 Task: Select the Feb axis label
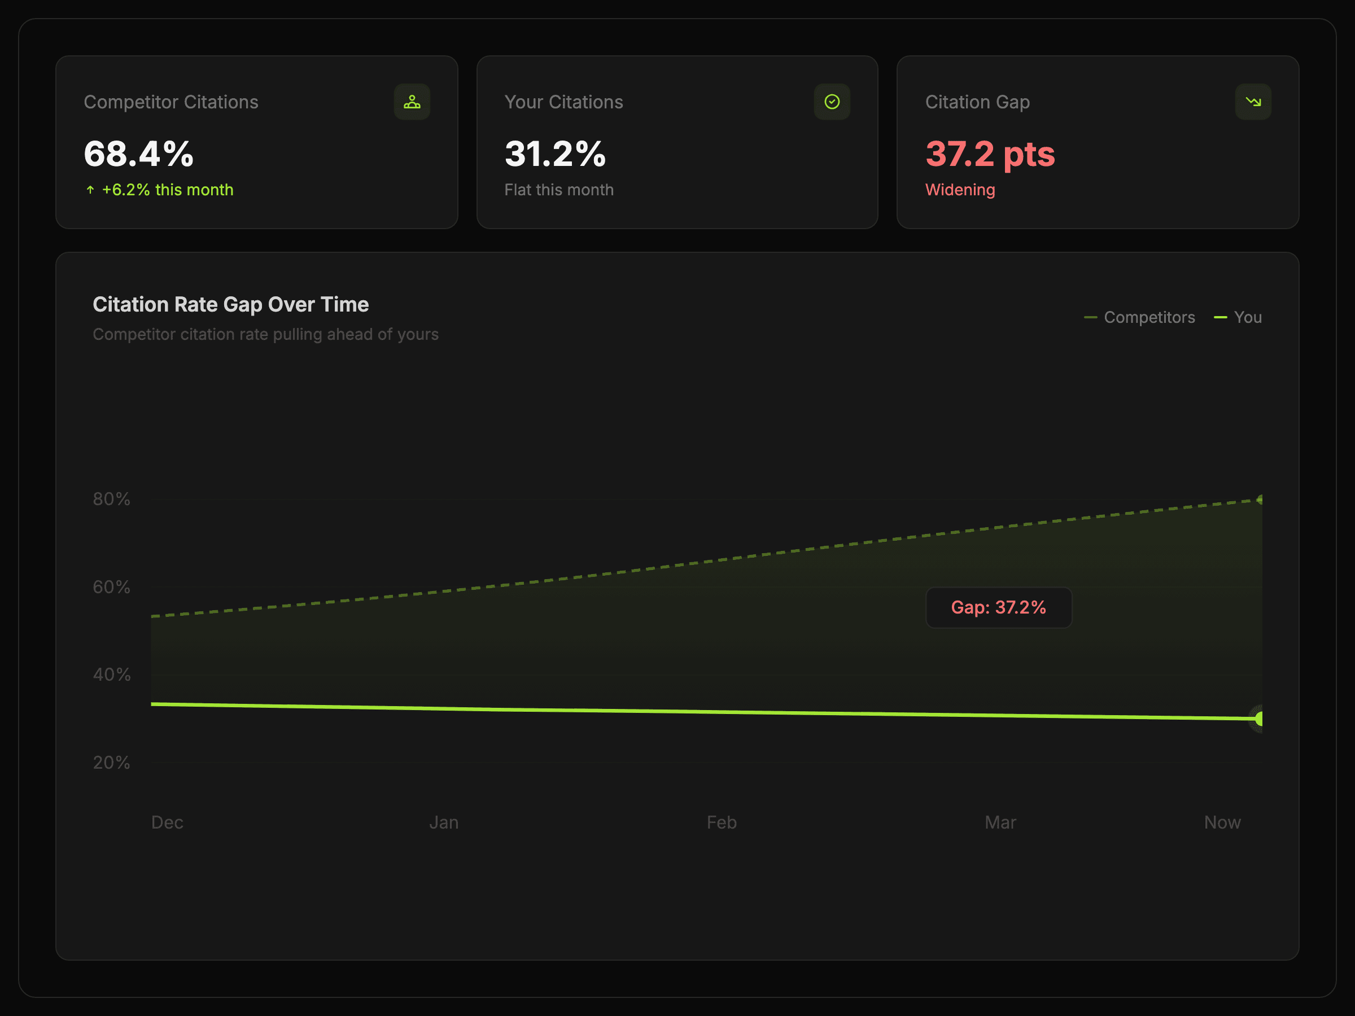click(722, 822)
